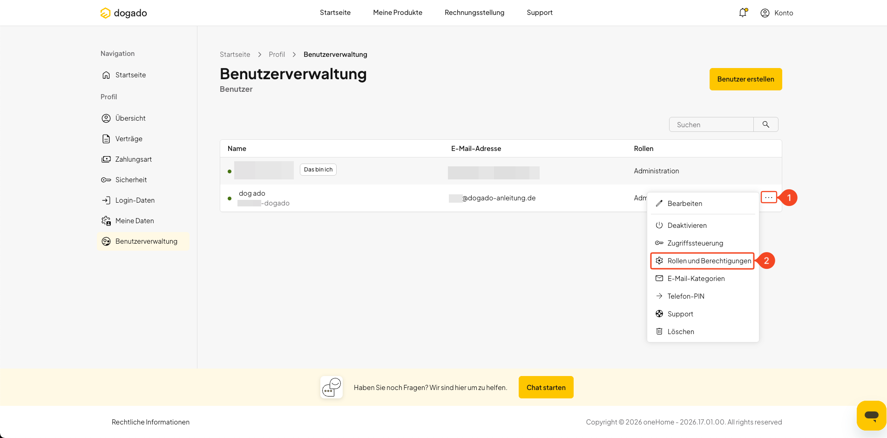
Task: Select Deaktivieren in the context menu
Action: coord(703,226)
